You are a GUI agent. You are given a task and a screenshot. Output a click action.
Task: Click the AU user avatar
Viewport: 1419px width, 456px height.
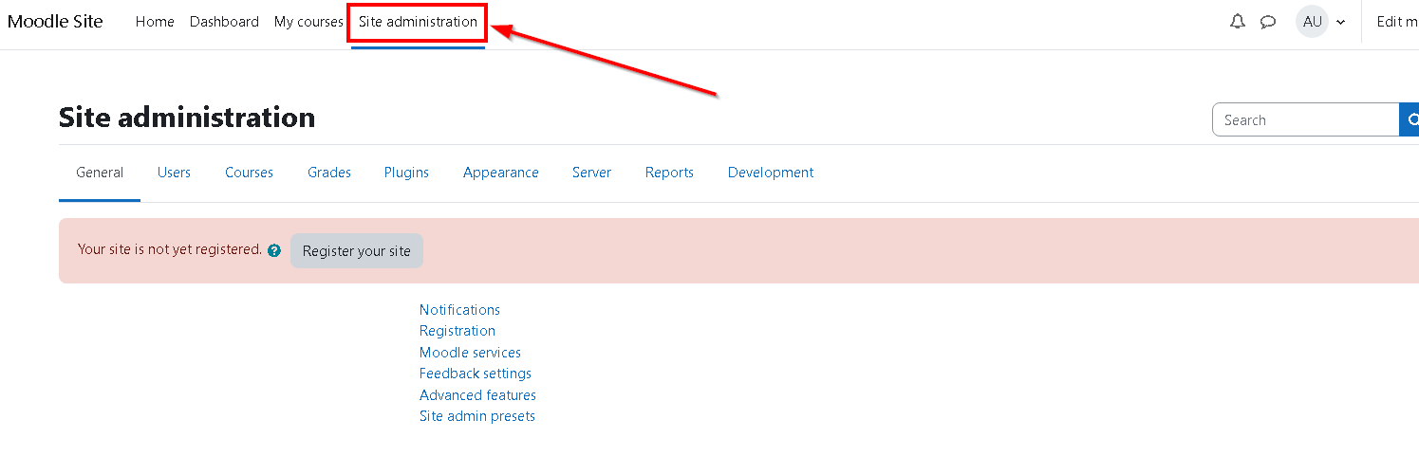(x=1312, y=22)
